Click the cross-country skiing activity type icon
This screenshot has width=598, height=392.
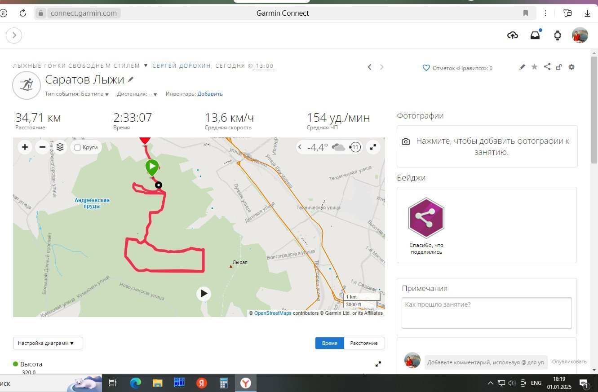pyautogui.click(x=27, y=85)
